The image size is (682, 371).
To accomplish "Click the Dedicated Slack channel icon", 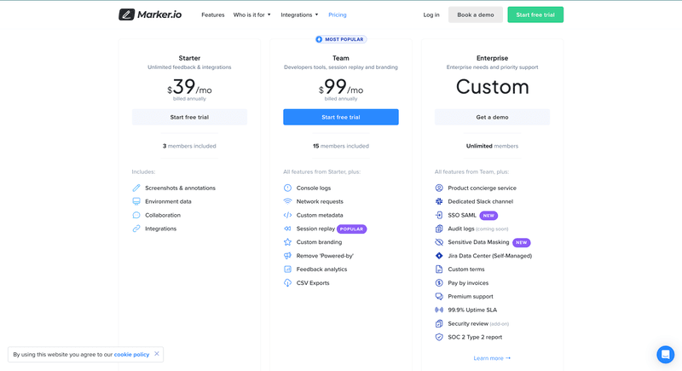I will click(439, 201).
